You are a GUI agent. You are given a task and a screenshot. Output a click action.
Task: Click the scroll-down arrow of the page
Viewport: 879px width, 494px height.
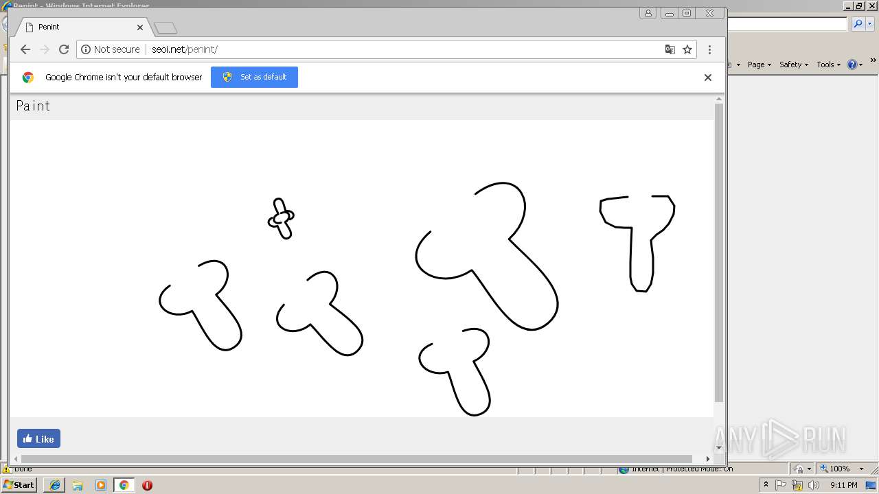click(719, 448)
